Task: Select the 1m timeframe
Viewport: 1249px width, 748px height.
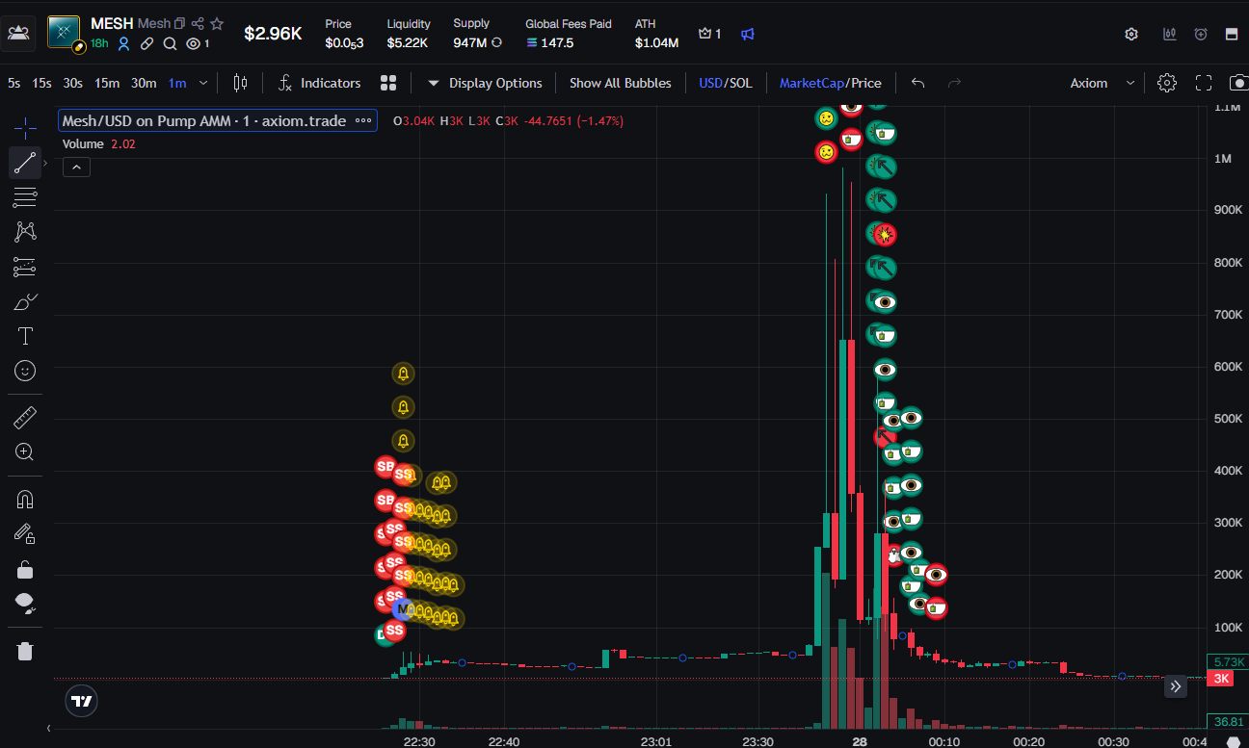Action: [x=177, y=83]
